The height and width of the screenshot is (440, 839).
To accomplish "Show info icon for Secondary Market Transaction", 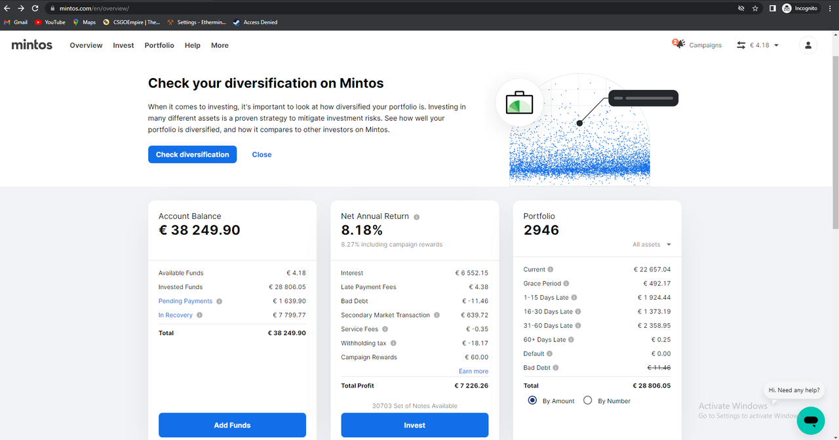I will click(x=437, y=315).
